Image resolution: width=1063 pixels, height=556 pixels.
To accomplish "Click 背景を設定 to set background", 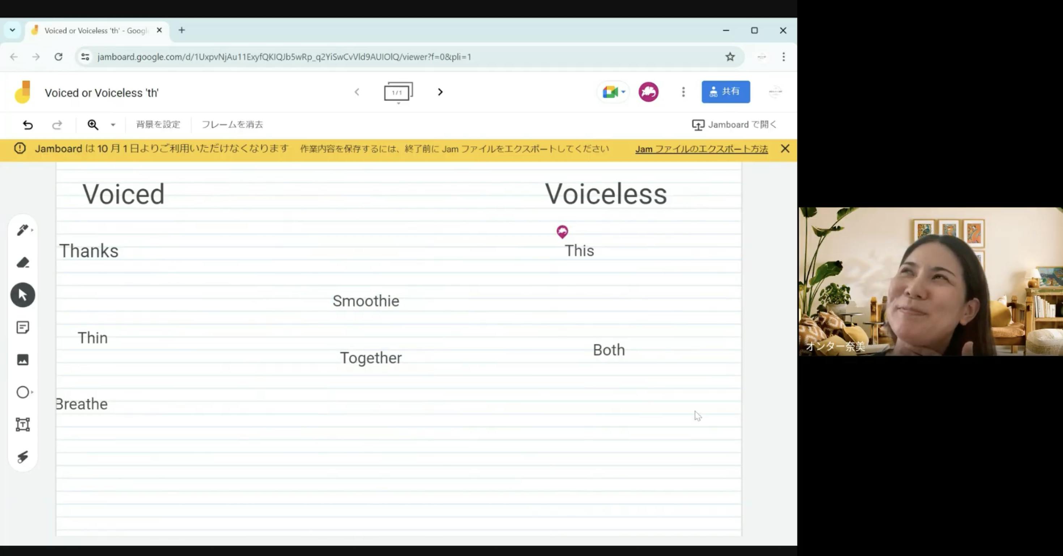I will click(x=158, y=125).
